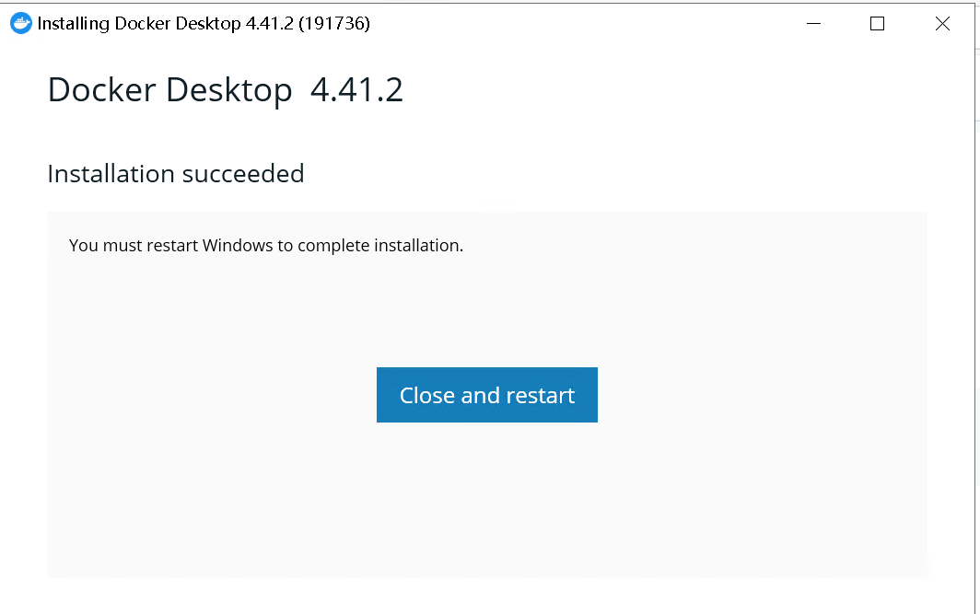Close the installer with the X button
The height and width of the screenshot is (614, 980).
(x=942, y=24)
